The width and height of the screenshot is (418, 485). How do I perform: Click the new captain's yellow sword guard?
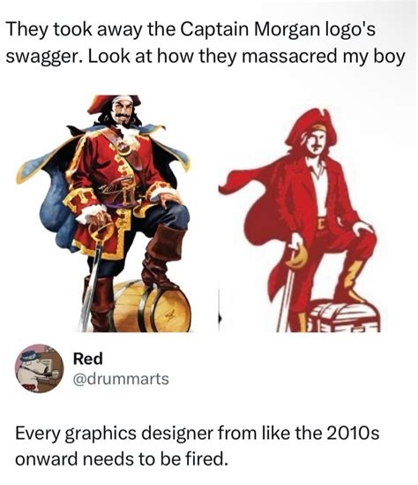(x=297, y=257)
